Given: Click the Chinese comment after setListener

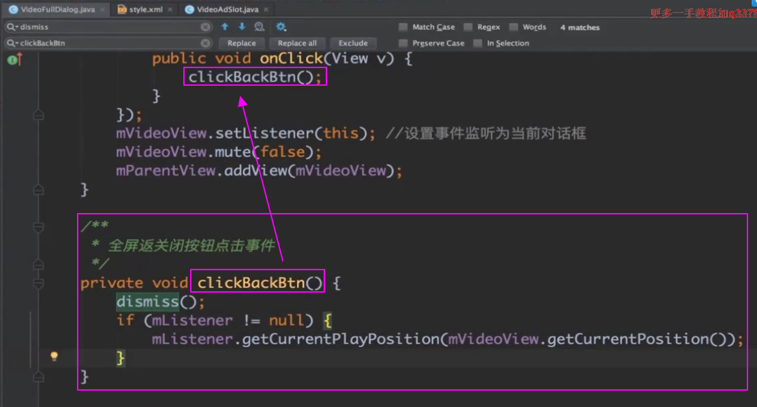Looking at the screenshot, I should click(x=486, y=133).
